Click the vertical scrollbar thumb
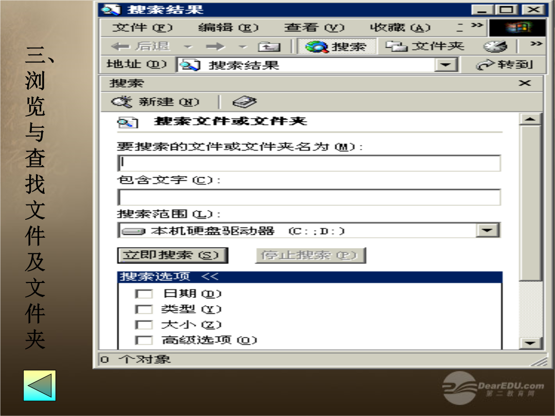The height and width of the screenshot is (416, 555). pyautogui.click(x=530, y=203)
